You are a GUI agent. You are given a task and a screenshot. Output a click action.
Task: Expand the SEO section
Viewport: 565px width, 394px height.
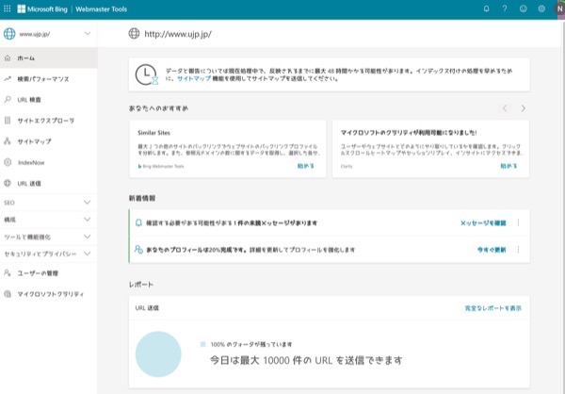tap(48, 203)
